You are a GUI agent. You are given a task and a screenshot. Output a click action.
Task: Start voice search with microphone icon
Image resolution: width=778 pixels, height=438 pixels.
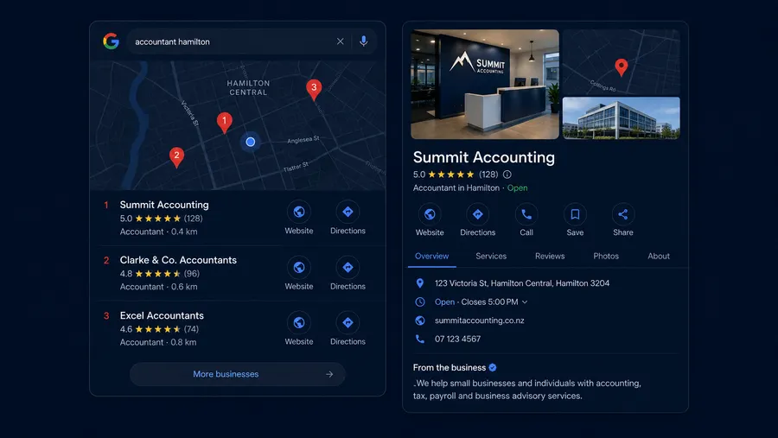(x=364, y=41)
